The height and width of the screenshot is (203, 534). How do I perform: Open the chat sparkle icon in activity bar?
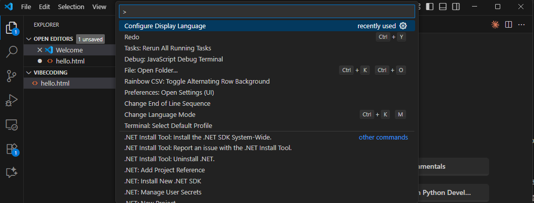12,172
